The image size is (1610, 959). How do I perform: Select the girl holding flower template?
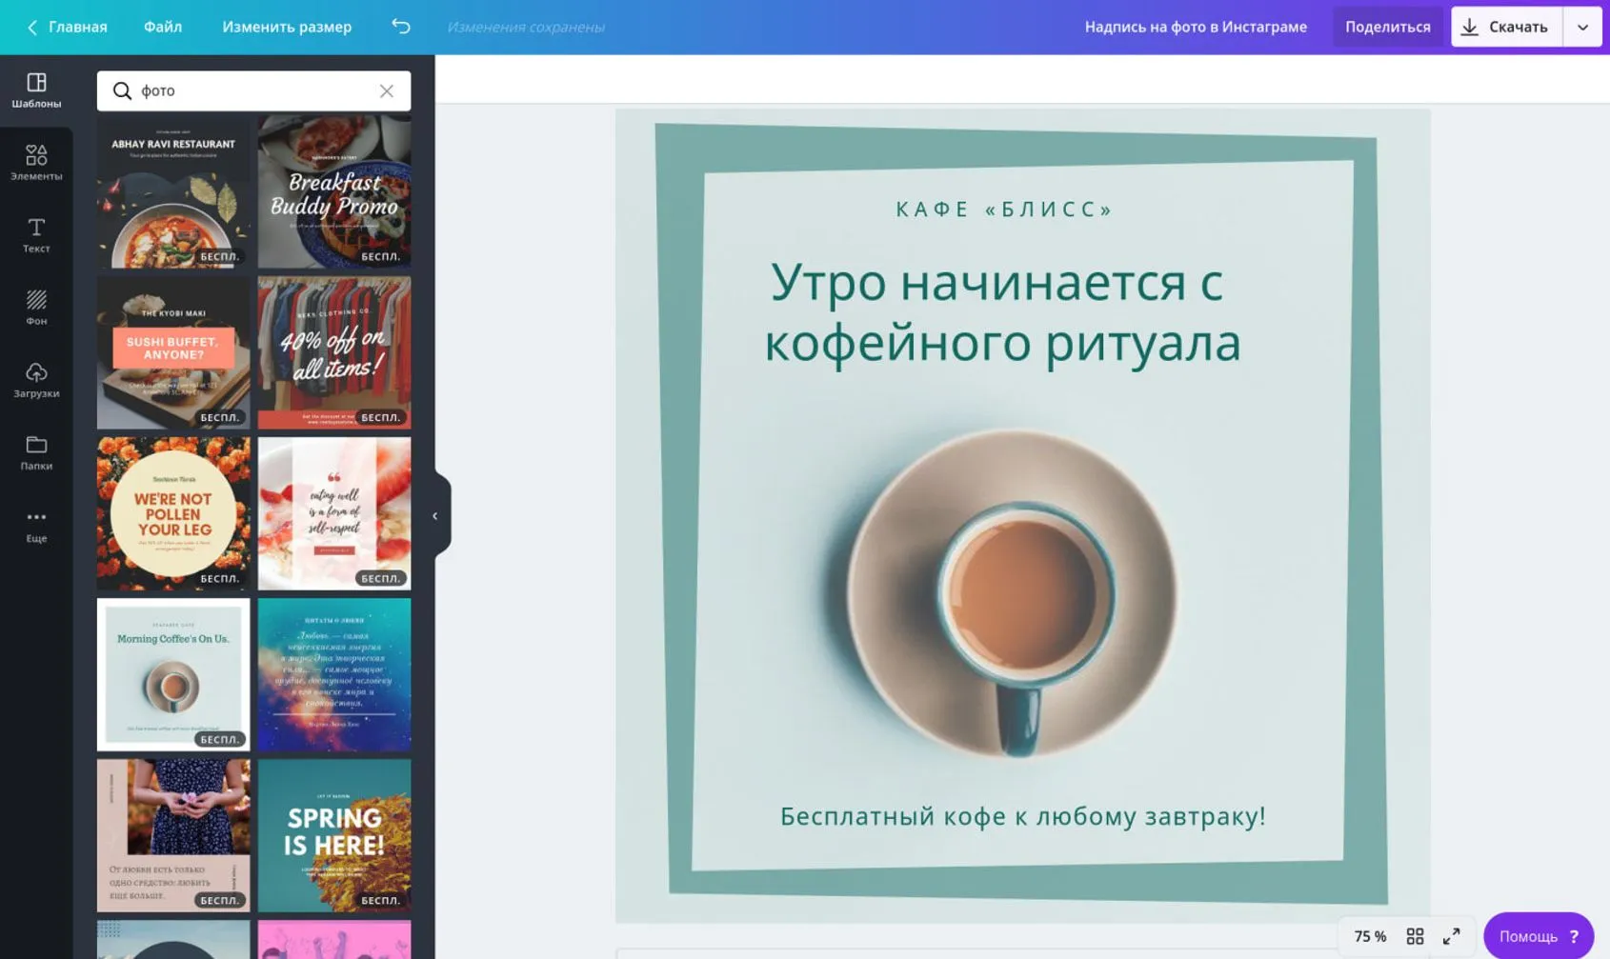click(173, 835)
